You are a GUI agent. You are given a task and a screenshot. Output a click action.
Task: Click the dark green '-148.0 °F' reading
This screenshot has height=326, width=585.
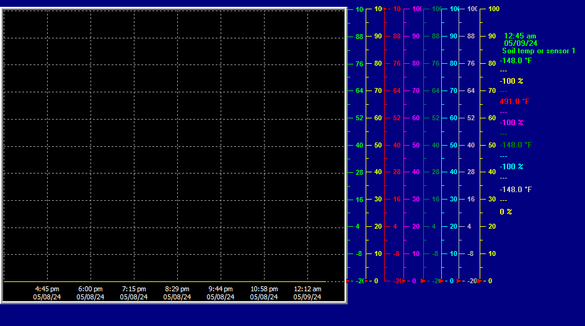pyautogui.click(x=516, y=145)
